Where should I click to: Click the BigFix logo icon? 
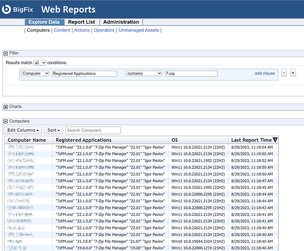click(7, 10)
